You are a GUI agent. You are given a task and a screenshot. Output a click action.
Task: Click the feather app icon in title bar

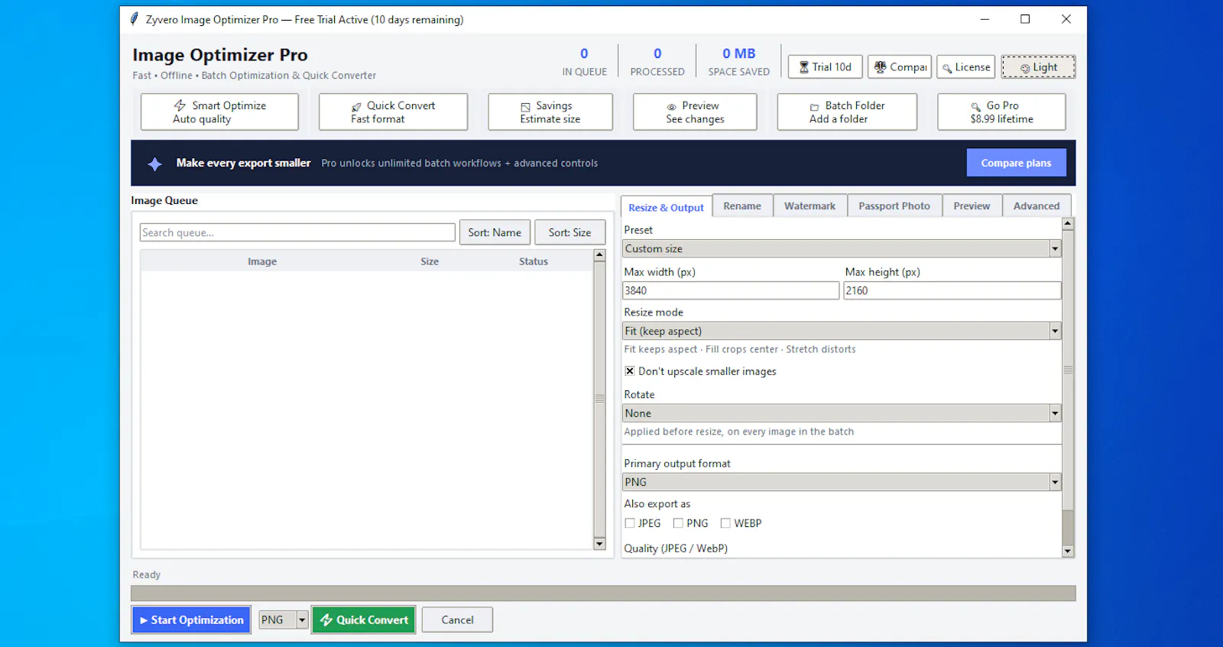click(135, 19)
